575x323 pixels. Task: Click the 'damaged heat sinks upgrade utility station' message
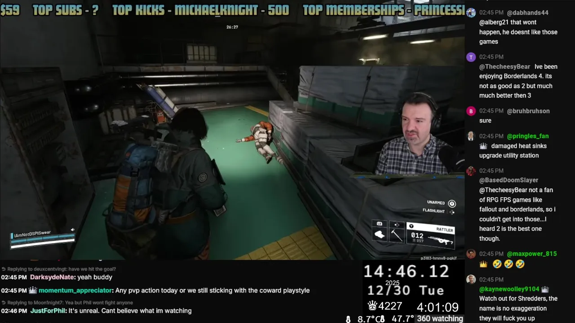(513, 151)
